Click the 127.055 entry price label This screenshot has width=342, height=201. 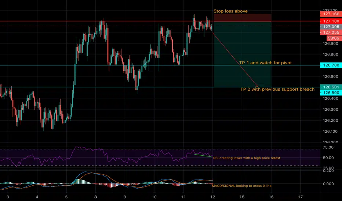331,33
